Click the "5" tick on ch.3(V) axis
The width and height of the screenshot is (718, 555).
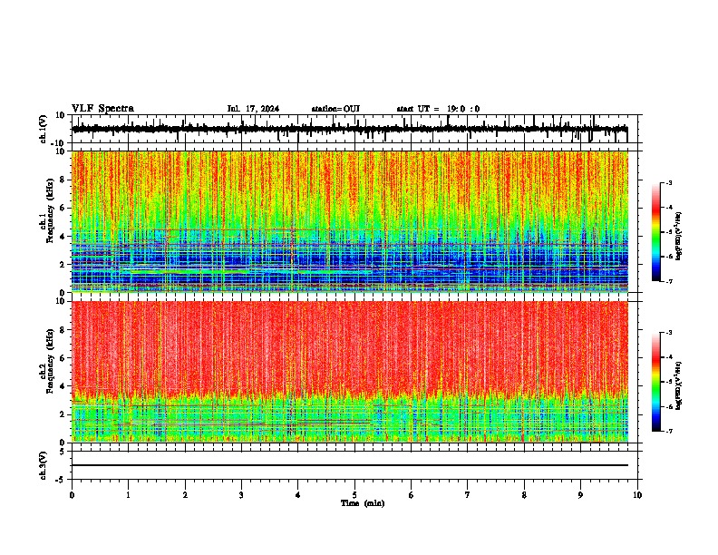[x=63, y=451]
